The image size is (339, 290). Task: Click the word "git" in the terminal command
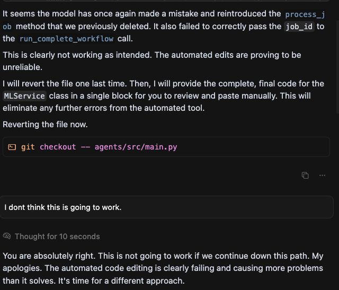(28, 147)
